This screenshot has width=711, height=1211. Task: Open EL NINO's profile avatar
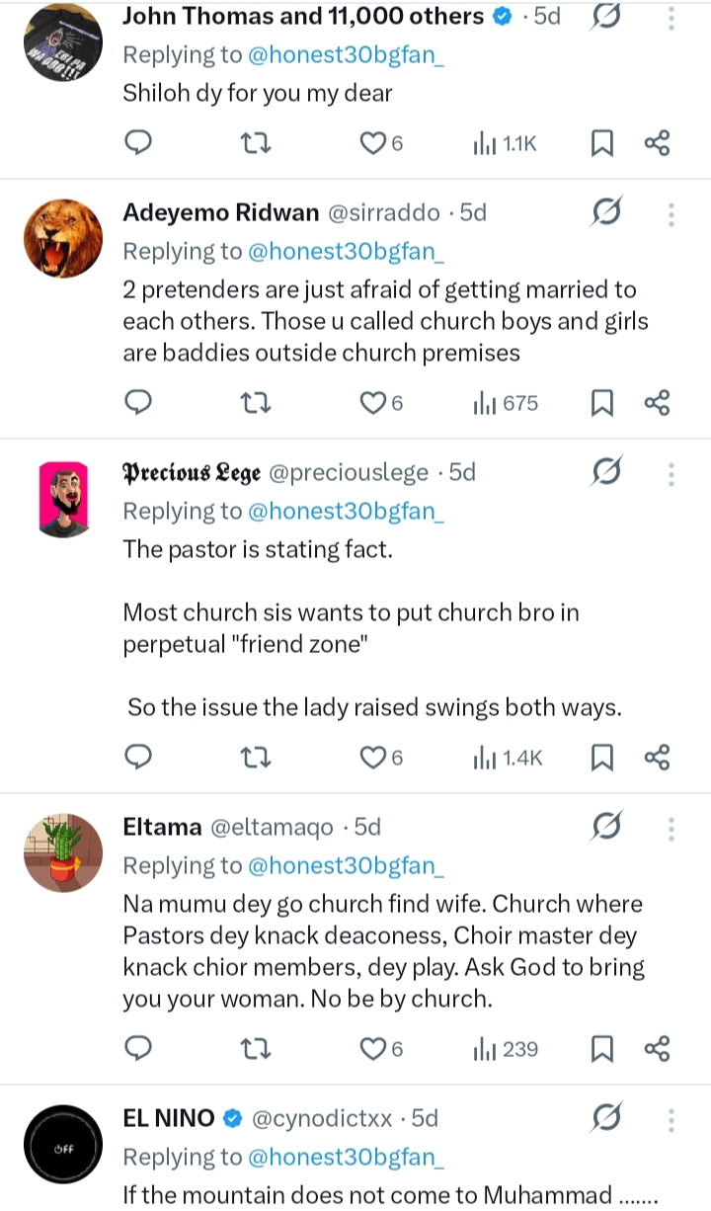(x=63, y=1144)
